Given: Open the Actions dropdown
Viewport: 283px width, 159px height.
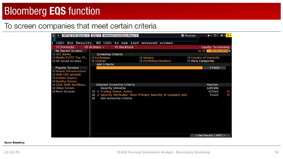Looking at the screenshot, I should 95,47.
